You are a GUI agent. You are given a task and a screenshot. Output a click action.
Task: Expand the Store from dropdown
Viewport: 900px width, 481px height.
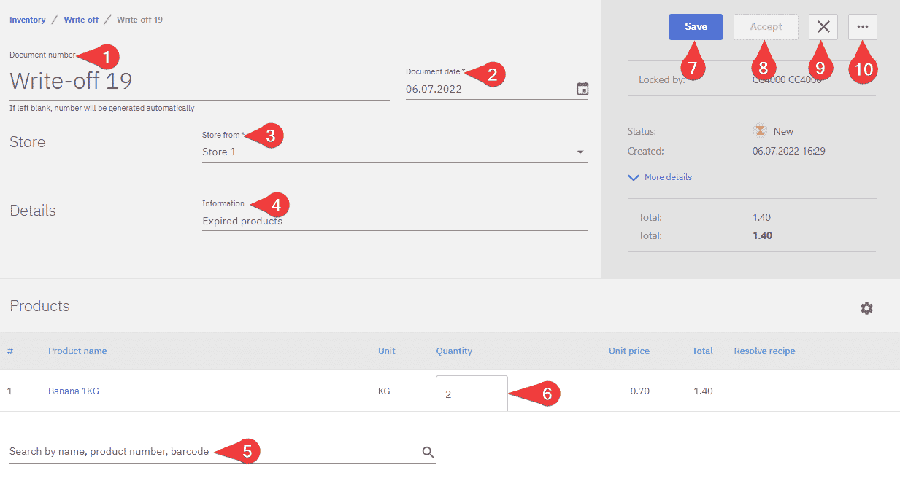click(580, 152)
